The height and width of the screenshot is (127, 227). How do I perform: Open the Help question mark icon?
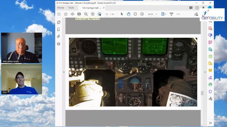[197, 8]
